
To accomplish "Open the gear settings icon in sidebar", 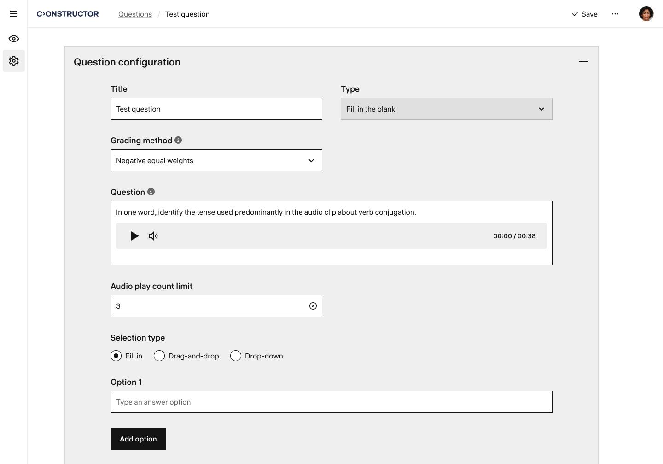I will [14, 61].
